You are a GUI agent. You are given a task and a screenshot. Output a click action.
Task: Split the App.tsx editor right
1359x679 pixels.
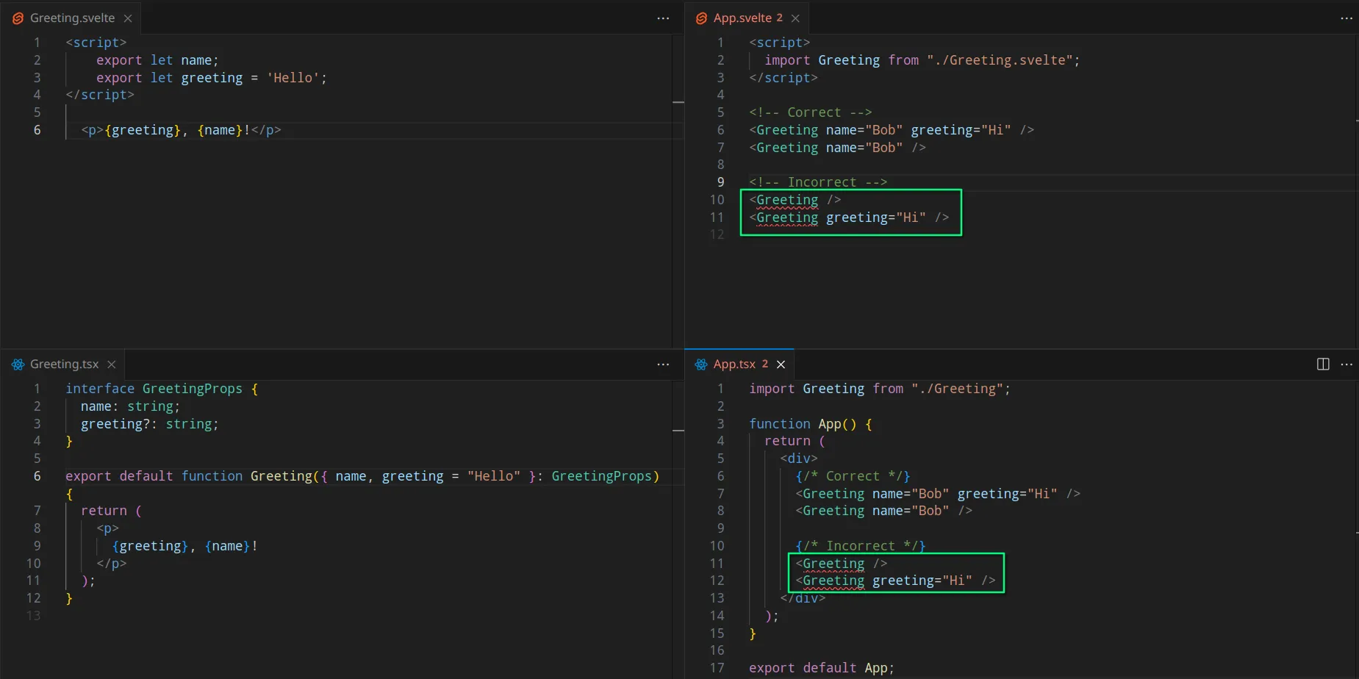click(x=1323, y=364)
